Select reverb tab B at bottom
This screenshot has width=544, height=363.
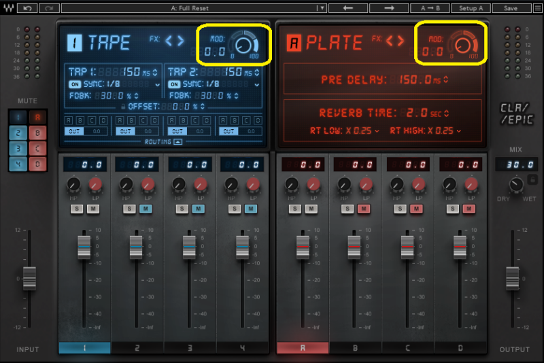pyautogui.click(x=356, y=348)
